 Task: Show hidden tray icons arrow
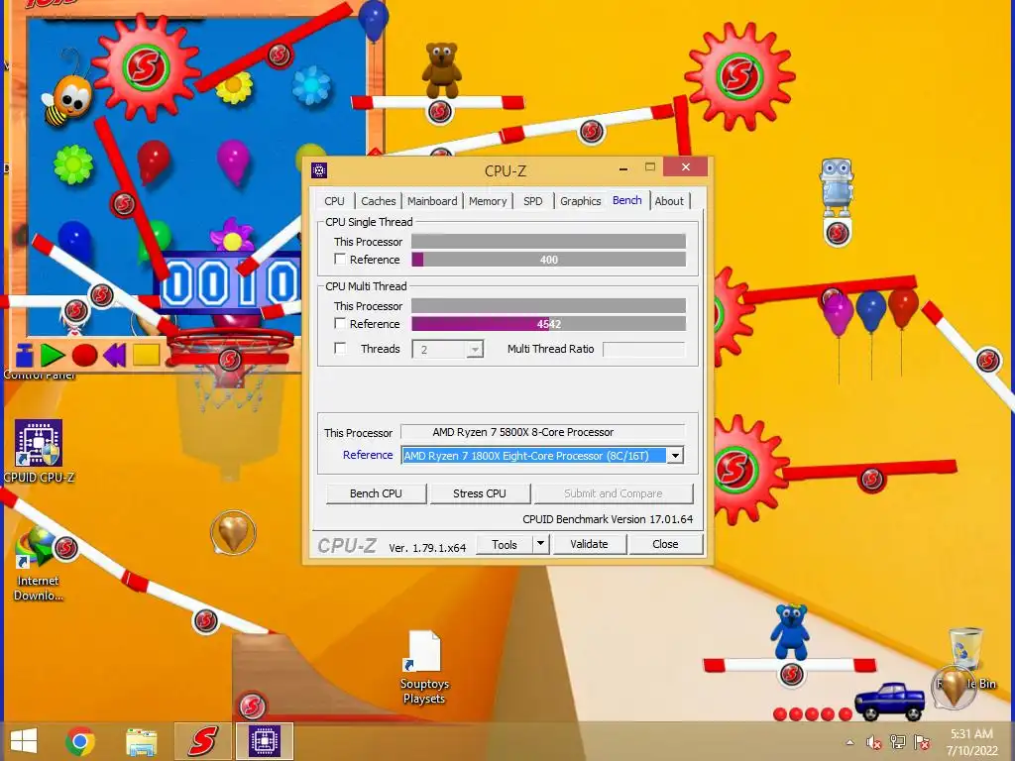(x=849, y=742)
